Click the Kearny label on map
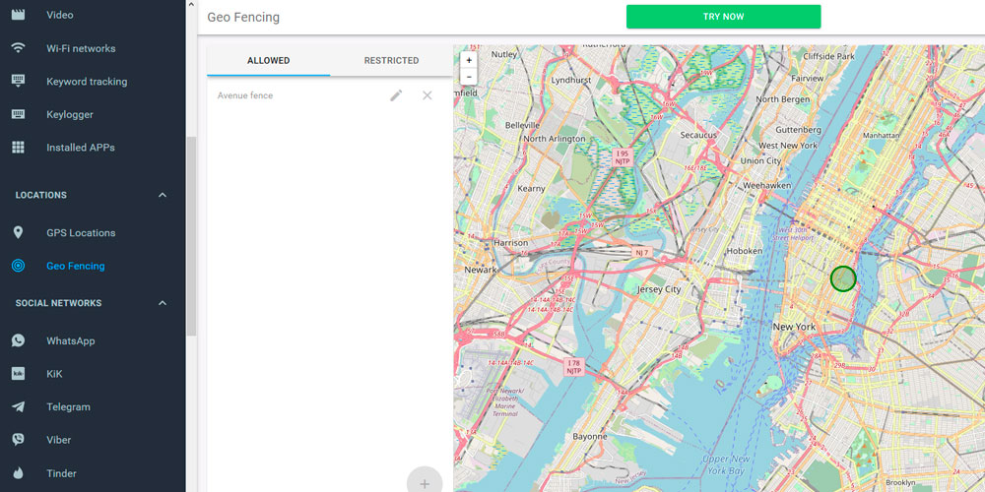This screenshot has width=985, height=492. tap(531, 188)
